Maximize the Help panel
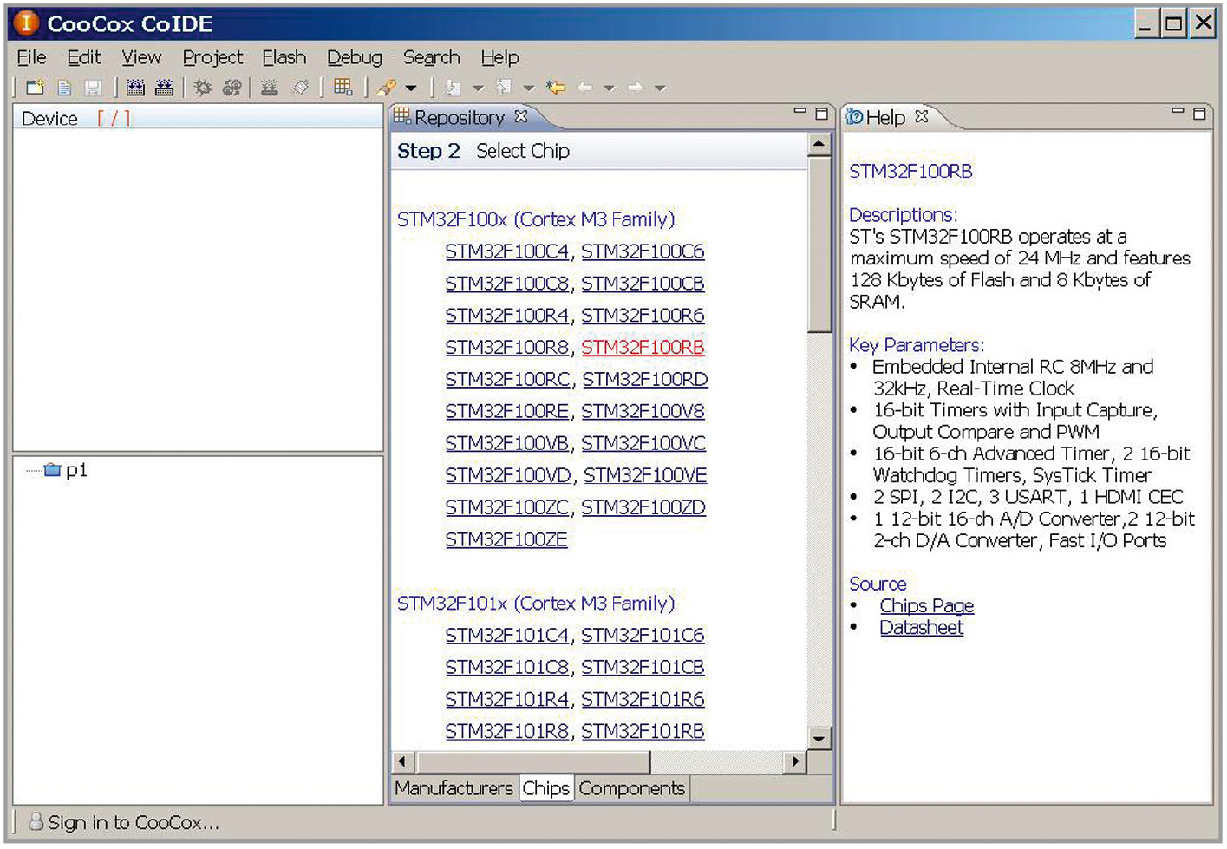The width and height of the screenshot is (1227, 849). pyautogui.click(x=1199, y=114)
